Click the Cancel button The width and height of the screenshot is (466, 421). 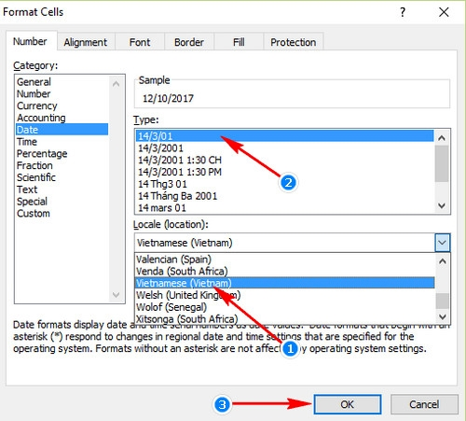(x=424, y=404)
